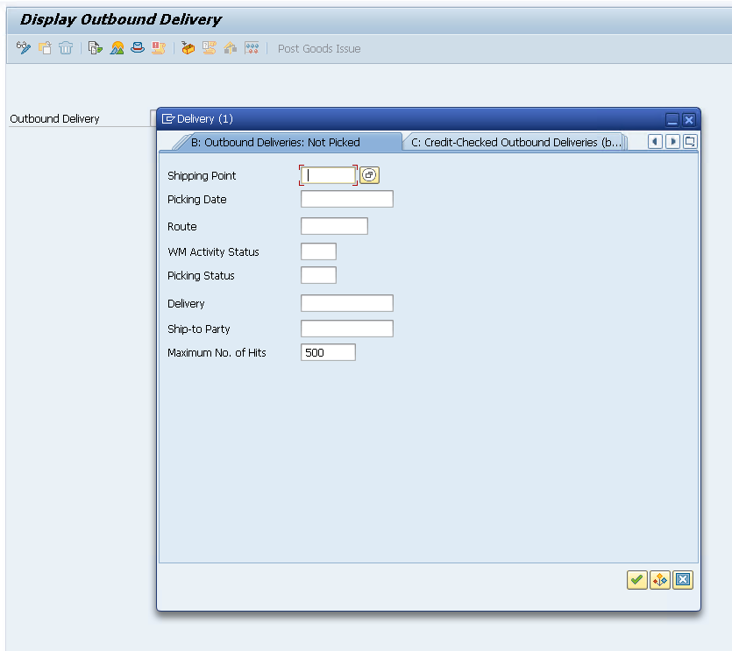Open the Shipping Point value help button

click(369, 175)
